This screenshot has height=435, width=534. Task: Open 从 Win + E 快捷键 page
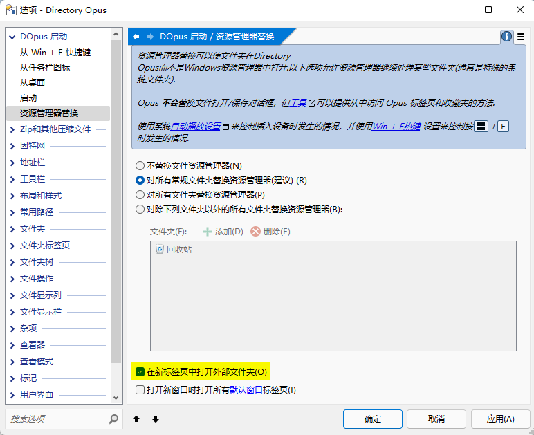click(55, 53)
